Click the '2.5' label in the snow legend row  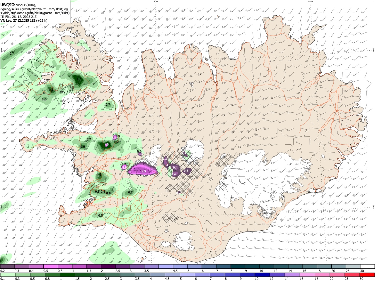pyautogui.click(x=118, y=271)
